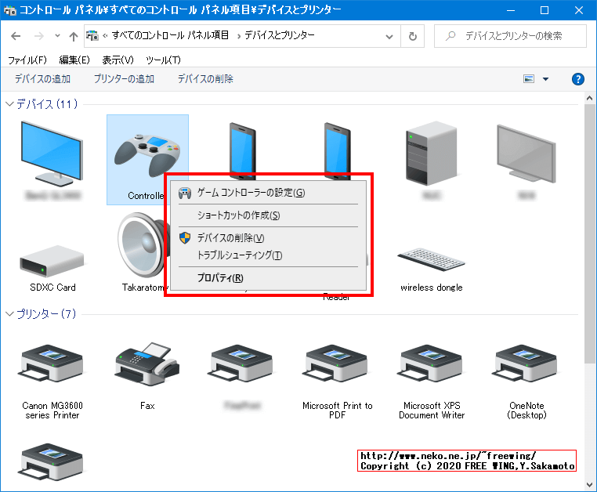The image size is (597, 492).
Task: Click the scrollbar up arrow
Action: click(590, 98)
